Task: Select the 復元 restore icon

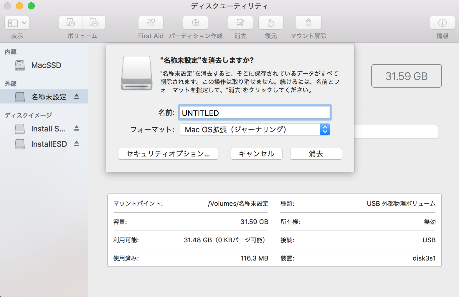Action: (x=271, y=23)
